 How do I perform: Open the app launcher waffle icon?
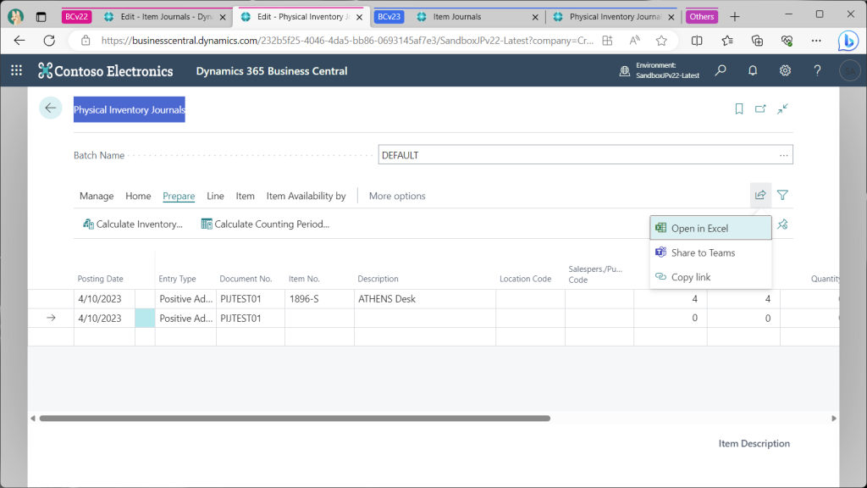(17, 70)
